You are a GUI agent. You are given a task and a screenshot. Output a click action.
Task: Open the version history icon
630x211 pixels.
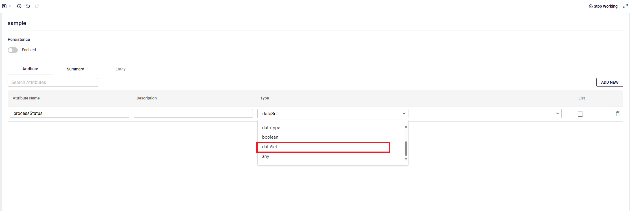[x=19, y=6]
